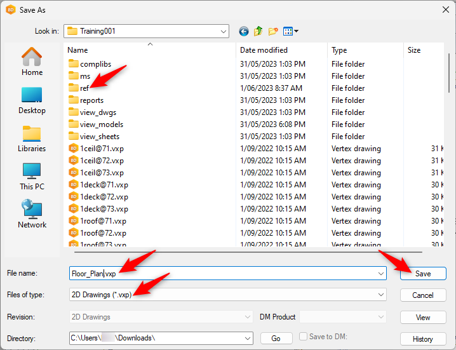456x350 pixels.
Task: Select file 1deck@73.vxp
Action: pos(98,209)
